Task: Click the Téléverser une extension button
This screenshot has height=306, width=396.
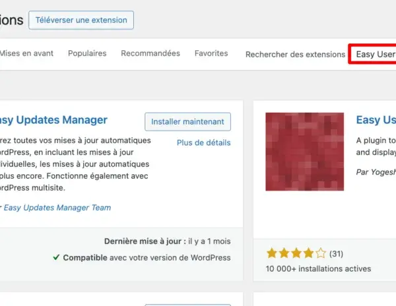Action: click(x=81, y=20)
